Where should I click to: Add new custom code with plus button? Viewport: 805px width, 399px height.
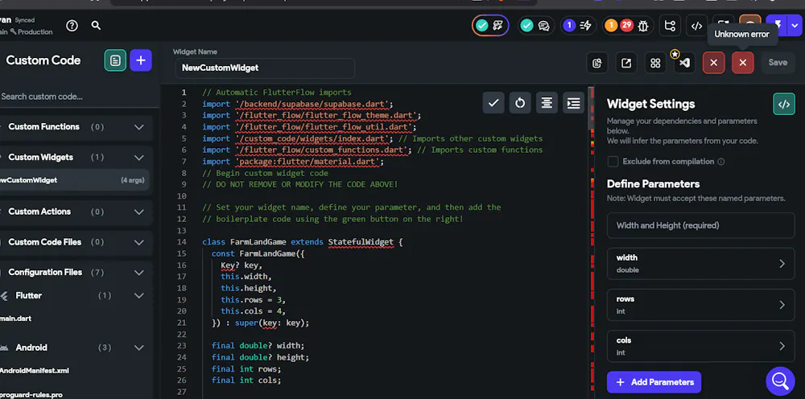pos(141,60)
